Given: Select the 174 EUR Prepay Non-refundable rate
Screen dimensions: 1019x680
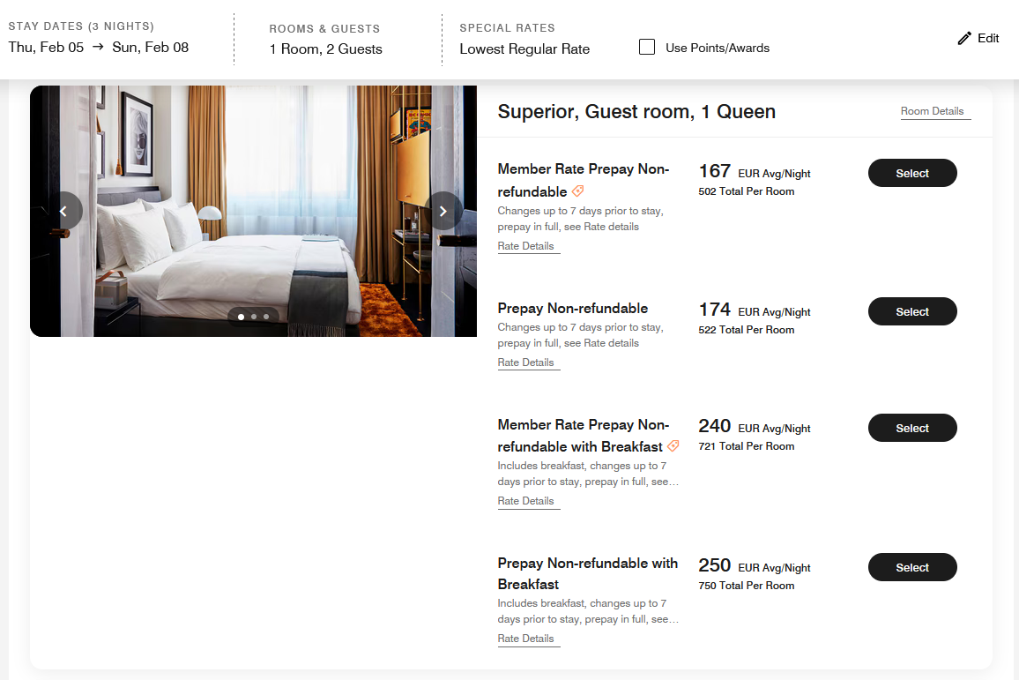Looking at the screenshot, I should (912, 311).
